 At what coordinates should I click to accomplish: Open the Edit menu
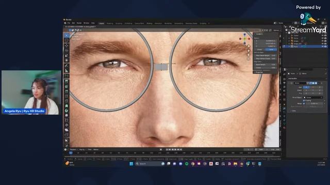coord(73,23)
